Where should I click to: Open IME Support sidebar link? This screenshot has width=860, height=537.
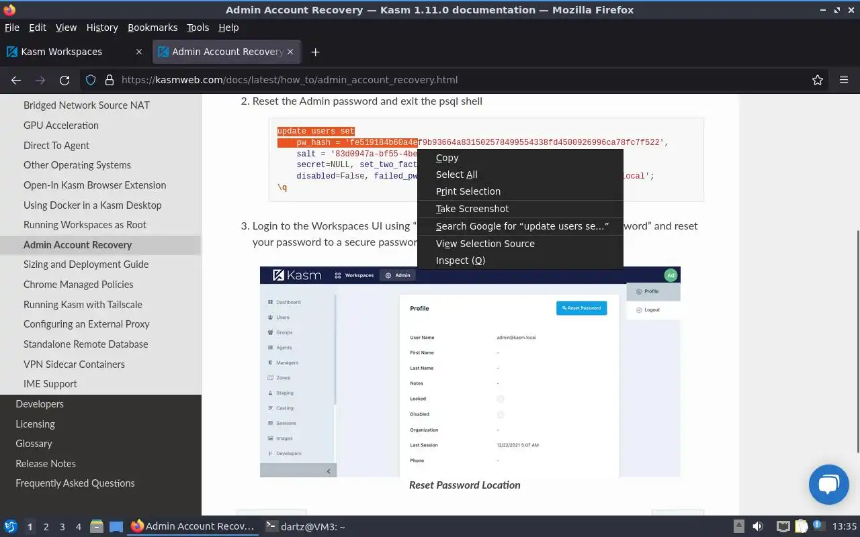click(x=50, y=384)
